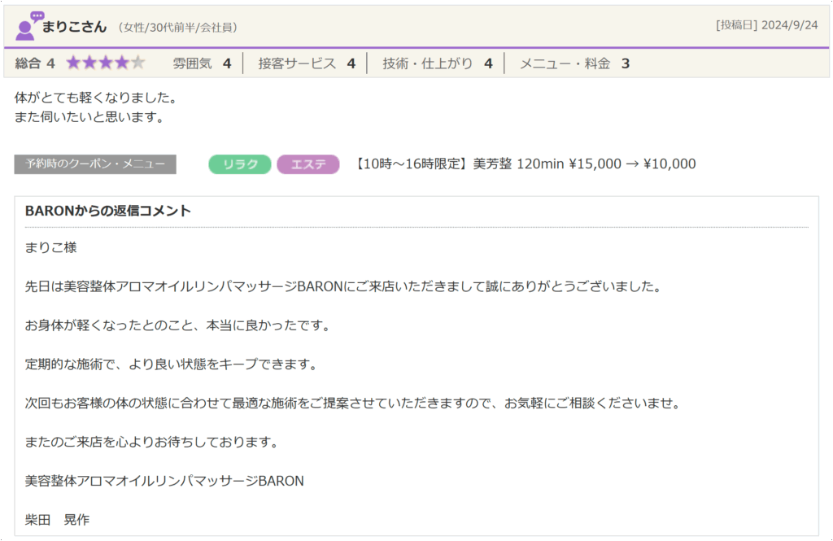The width and height of the screenshot is (833, 541).
Task: Click the purple reviewer avatar icon
Action: (28, 26)
